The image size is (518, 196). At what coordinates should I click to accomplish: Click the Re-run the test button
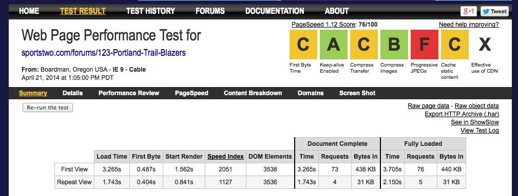[48, 107]
